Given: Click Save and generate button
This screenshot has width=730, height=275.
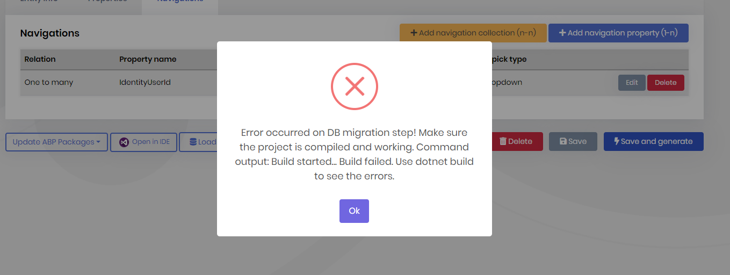Looking at the screenshot, I should coord(653,141).
